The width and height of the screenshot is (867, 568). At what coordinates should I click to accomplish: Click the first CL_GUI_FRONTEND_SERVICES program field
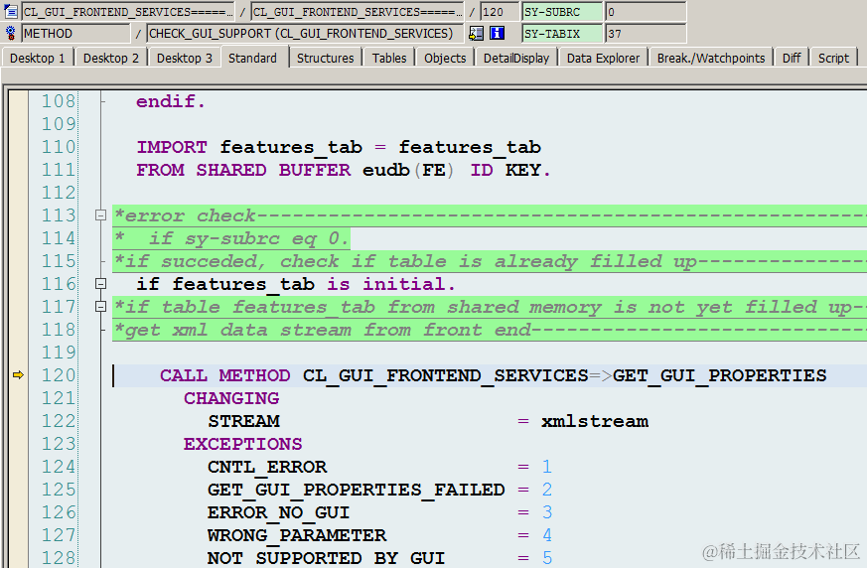(x=128, y=12)
